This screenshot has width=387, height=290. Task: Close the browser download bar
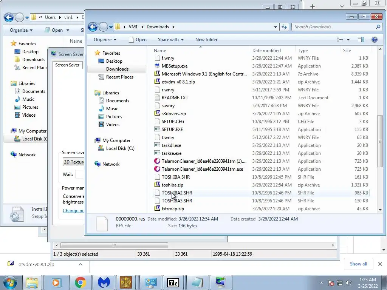point(380,264)
